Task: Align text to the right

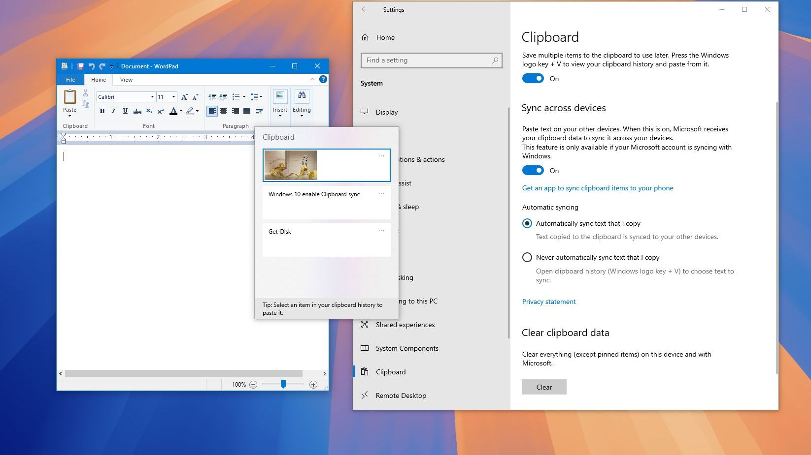Action: coord(236,111)
